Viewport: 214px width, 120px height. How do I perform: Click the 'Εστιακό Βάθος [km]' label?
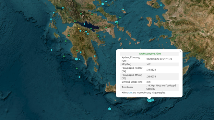(x=132, y=82)
